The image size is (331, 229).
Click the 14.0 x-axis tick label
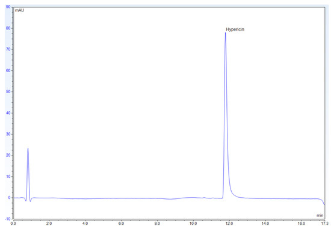265,224
